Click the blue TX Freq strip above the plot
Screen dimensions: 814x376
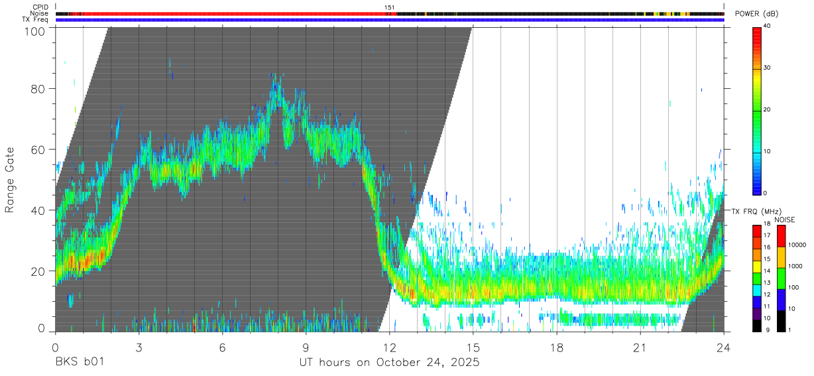(389, 20)
